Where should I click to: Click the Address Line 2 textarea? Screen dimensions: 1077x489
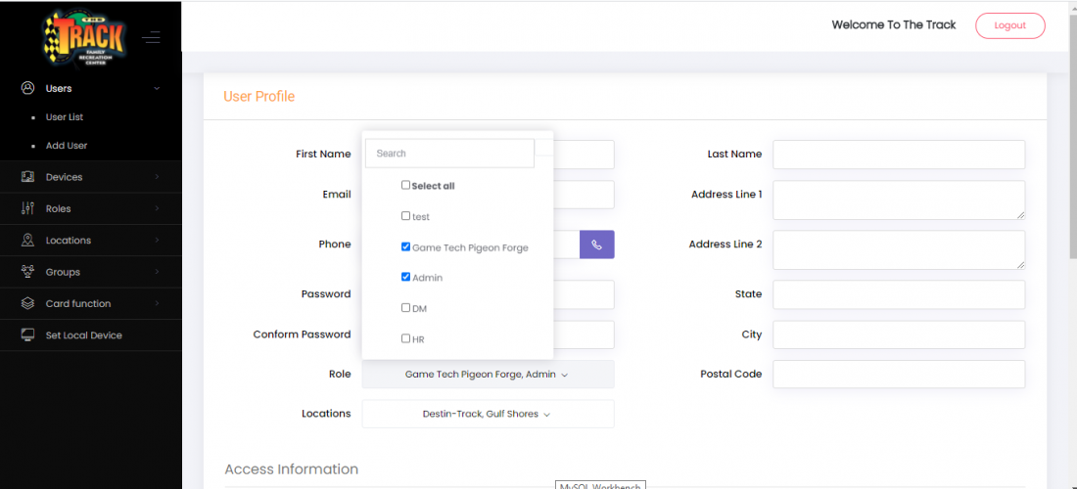[899, 249]
